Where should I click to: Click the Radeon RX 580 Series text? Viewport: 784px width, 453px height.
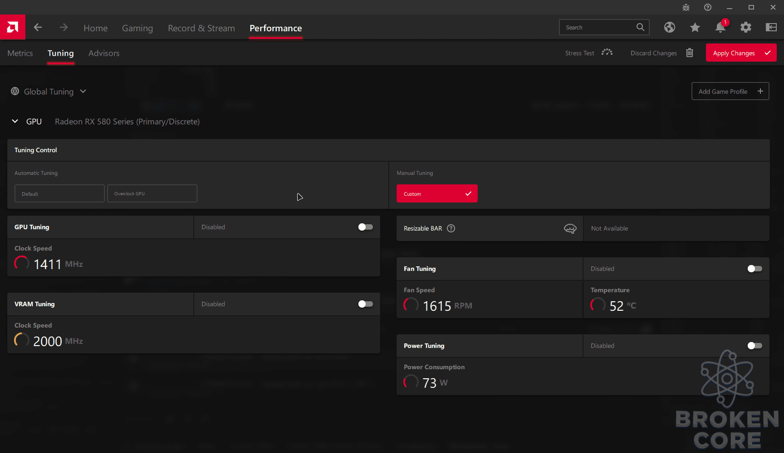tap(127, 121)
